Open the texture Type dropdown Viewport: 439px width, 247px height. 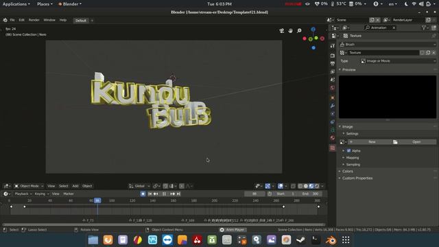pyautogui.click(x=399, y=61)
